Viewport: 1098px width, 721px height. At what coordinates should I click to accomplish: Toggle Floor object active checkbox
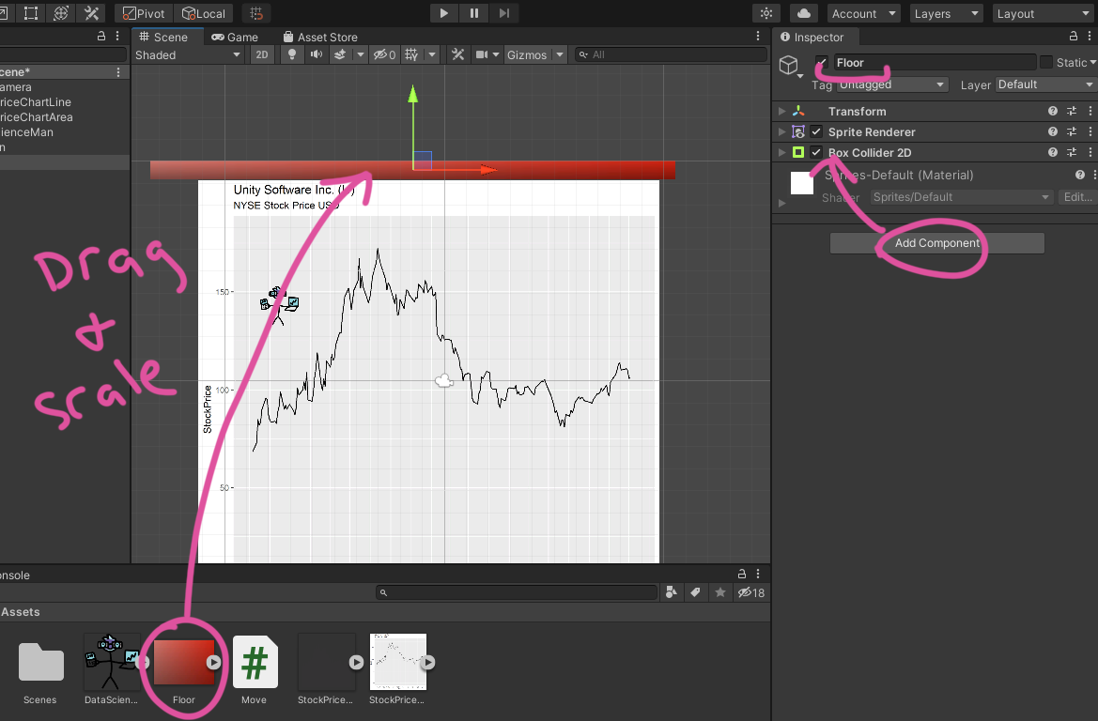[822, 62]
